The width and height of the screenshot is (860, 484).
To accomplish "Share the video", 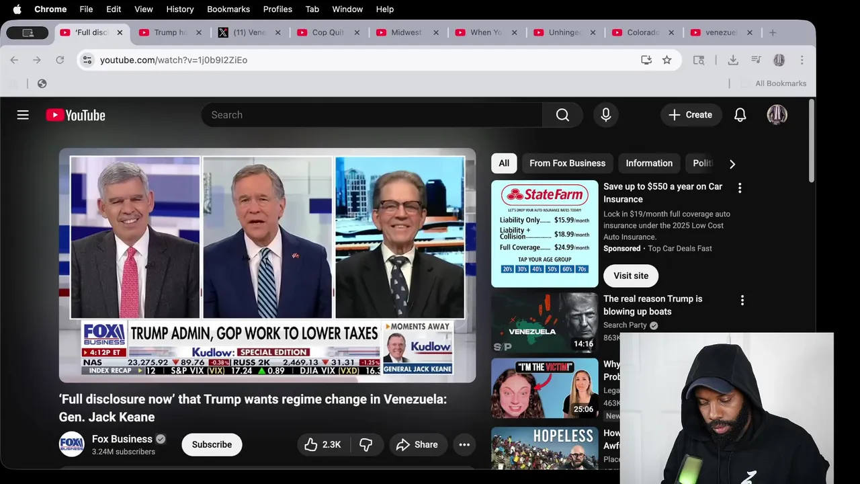I will click(x=417, y=444).
